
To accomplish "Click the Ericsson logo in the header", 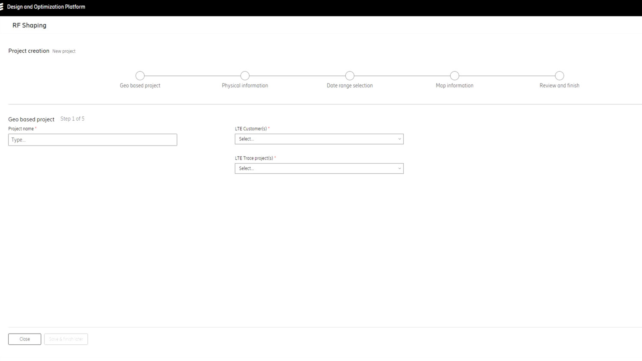I will [3, 6].
